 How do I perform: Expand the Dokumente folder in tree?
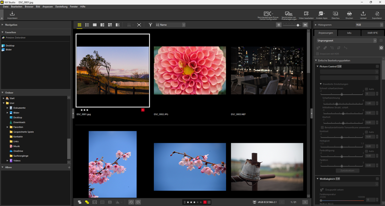pos(7,108)
